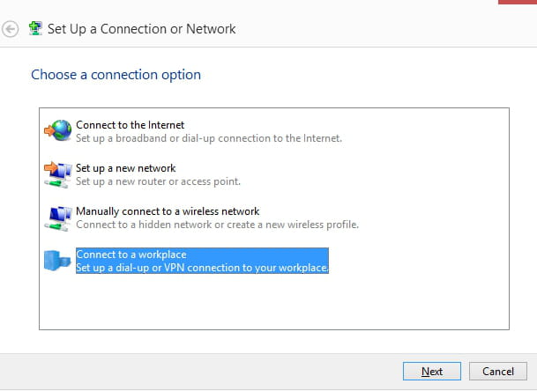Image resolution: width=537 pixels, height=391 pixels.
Task: Select the globe icon for Internet connection
Action: 59,131
